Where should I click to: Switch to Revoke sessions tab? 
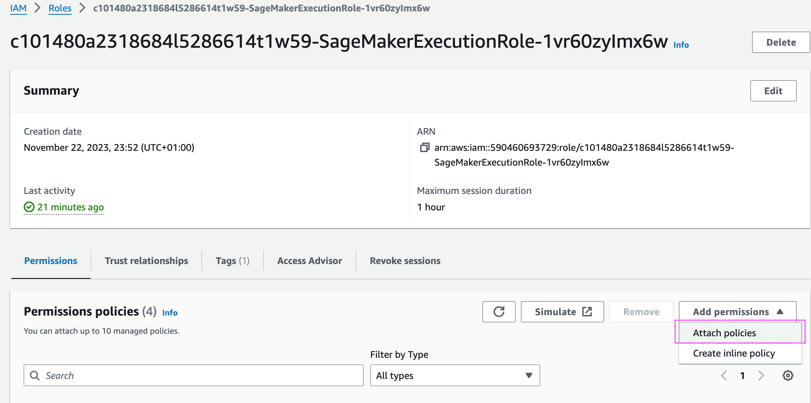point(405,261)
